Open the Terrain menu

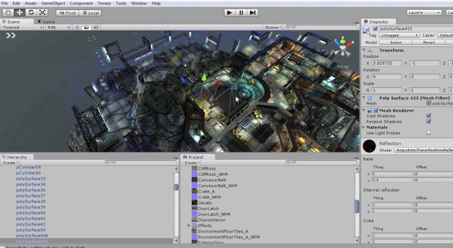[104, 4]
